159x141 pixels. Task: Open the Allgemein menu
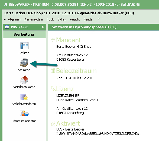pos(14,19)
